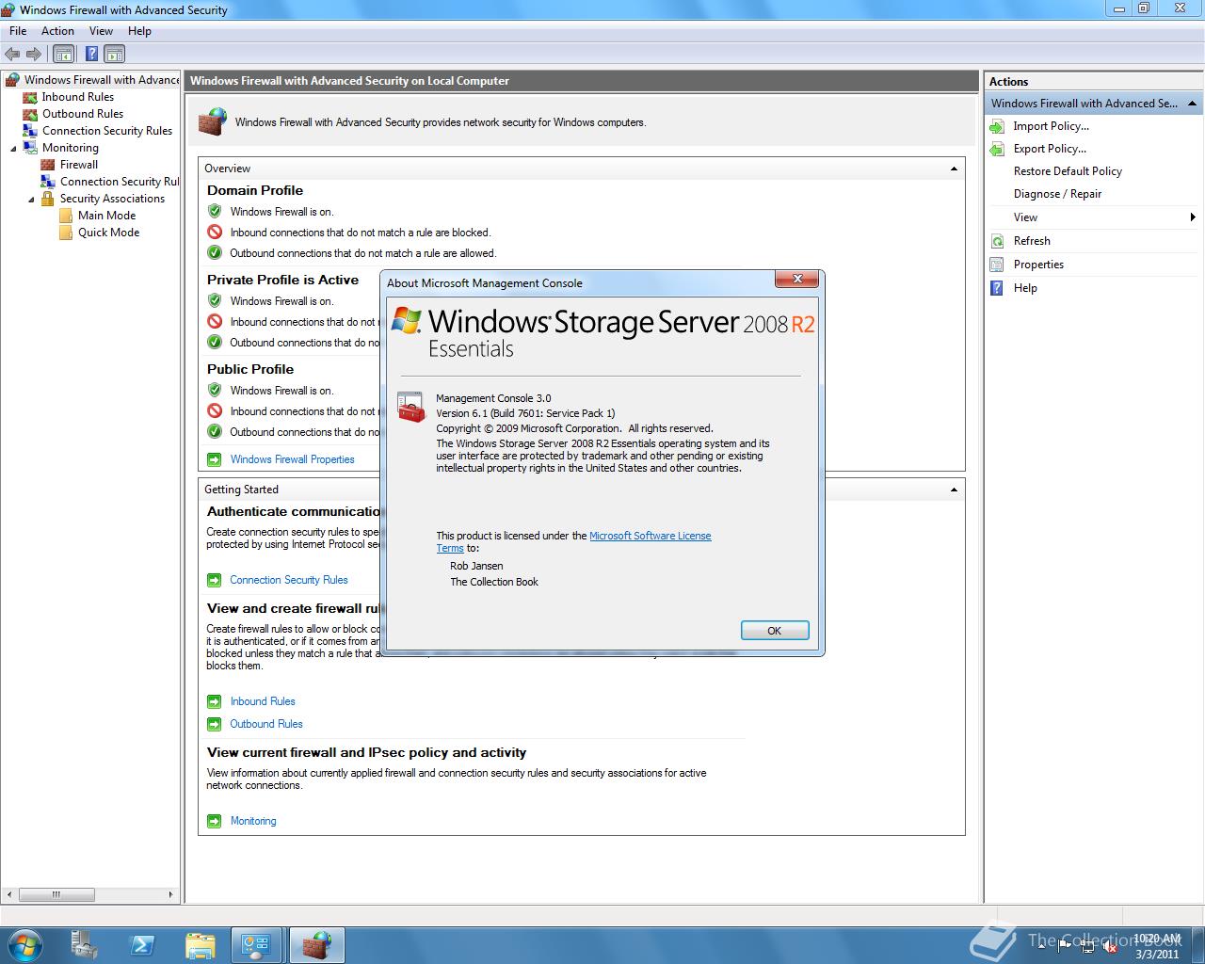Select Inbound Rules in the tree
Viewport: 1205px width, 964px height.
tap(77, 97)
